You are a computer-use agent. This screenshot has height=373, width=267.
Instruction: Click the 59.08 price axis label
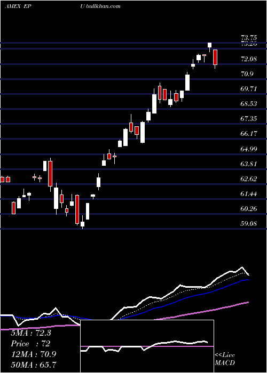[249, 224]
